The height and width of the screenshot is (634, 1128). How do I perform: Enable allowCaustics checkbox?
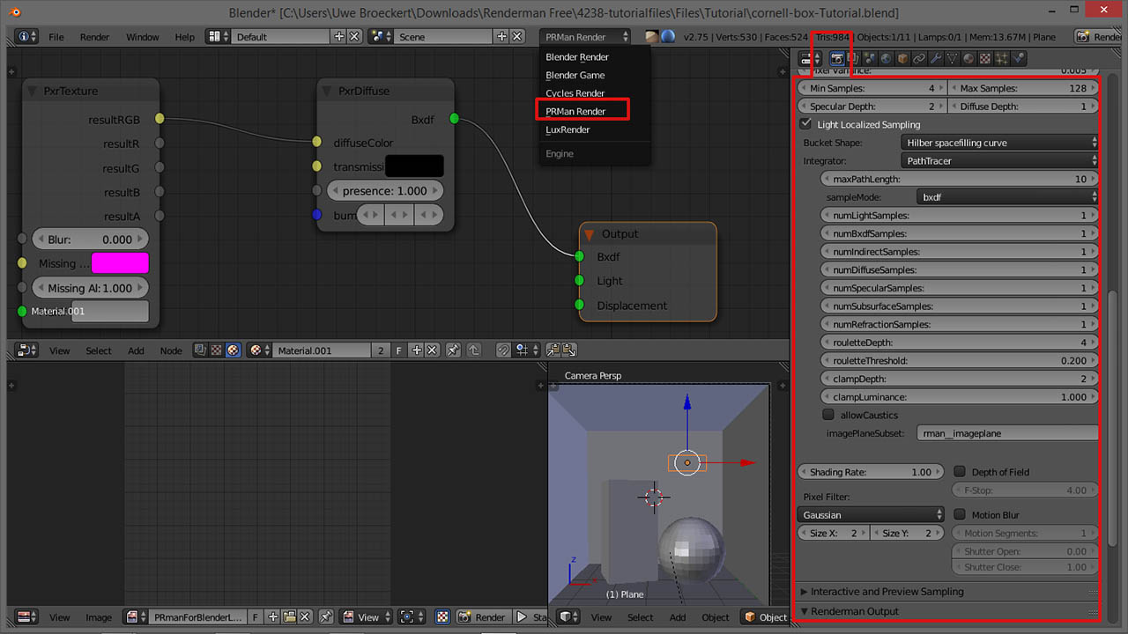click(x=828, y=415)
